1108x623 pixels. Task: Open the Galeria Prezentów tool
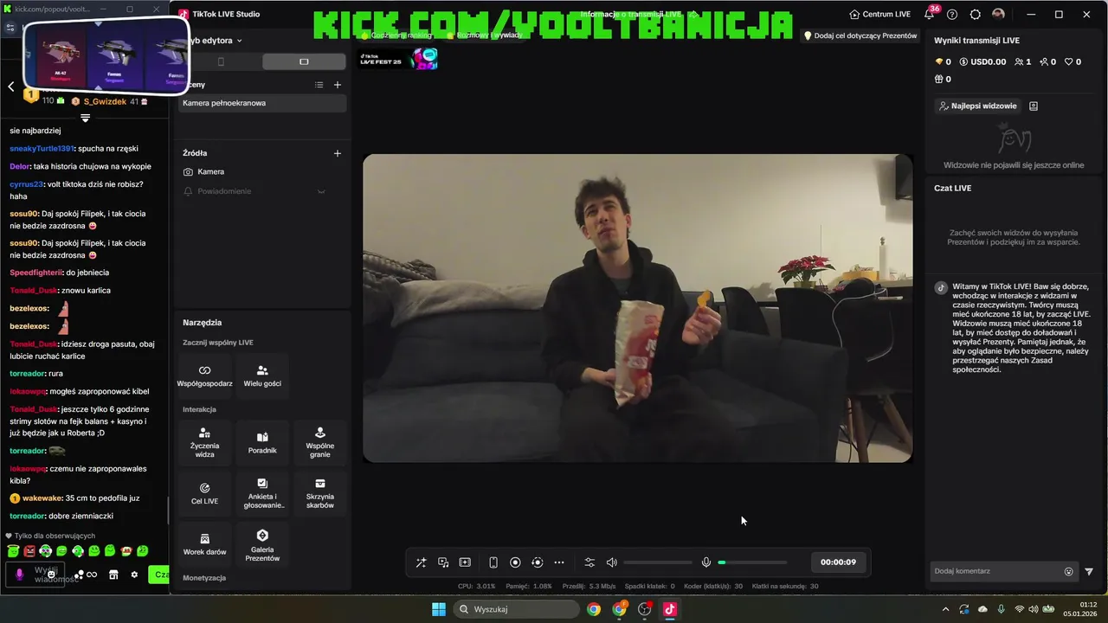[262, 544]
